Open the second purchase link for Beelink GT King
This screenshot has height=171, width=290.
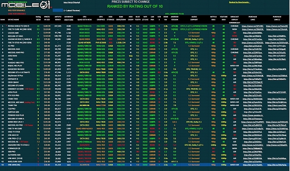[x=277, y=36]
